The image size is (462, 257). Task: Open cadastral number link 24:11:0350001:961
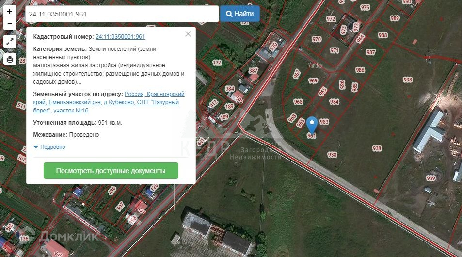pyautogui.click(x=120, y=37)
